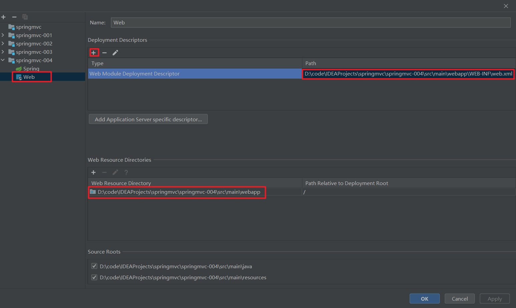Remove the selected facet with the left-panel minus icon

coord(14,17)
